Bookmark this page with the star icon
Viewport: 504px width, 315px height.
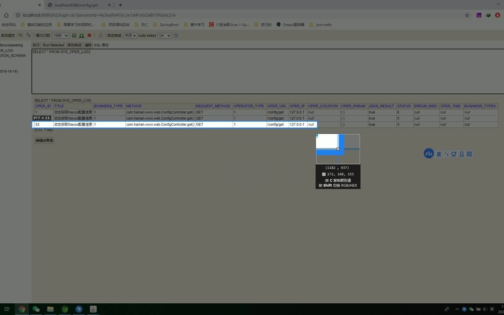[467, 15]
